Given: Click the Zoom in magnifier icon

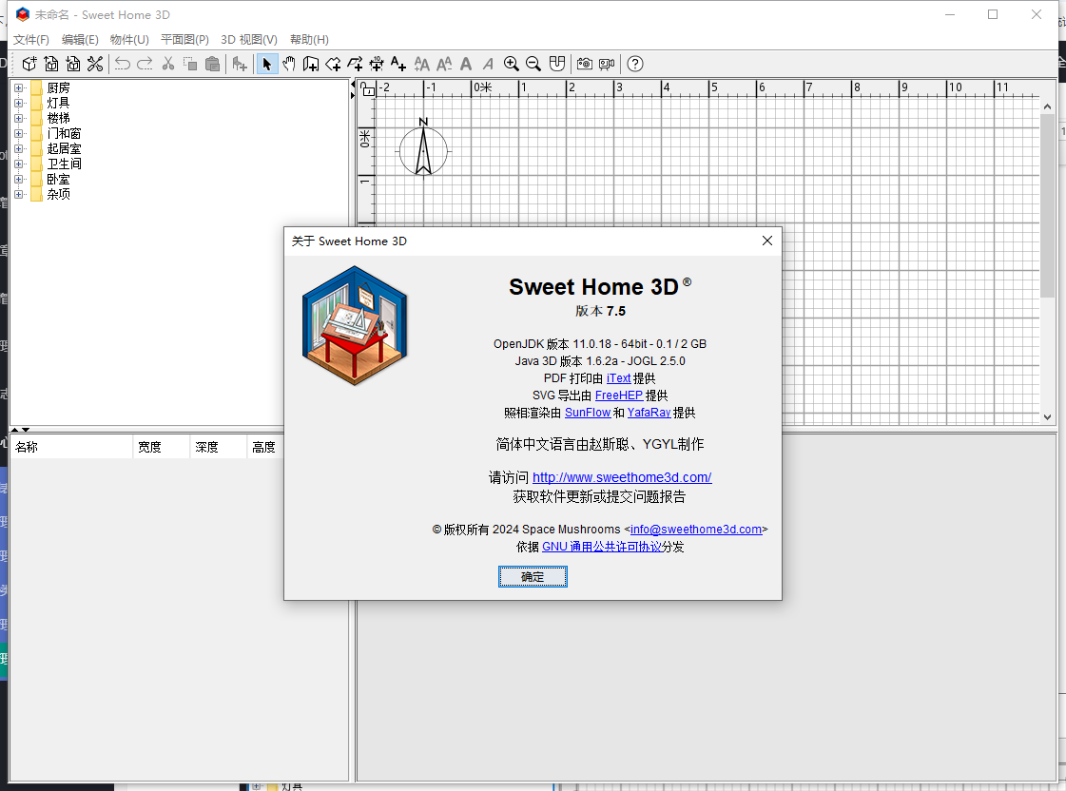Looking at the screenshot, I should pos(512,64).
